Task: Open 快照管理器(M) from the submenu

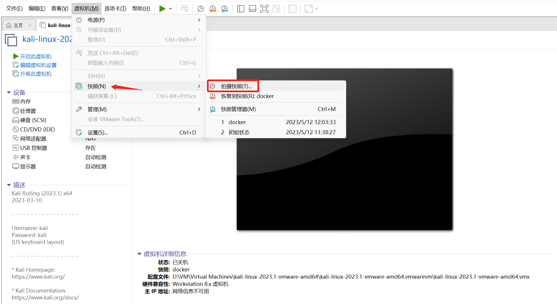Action: coord(238,109)
